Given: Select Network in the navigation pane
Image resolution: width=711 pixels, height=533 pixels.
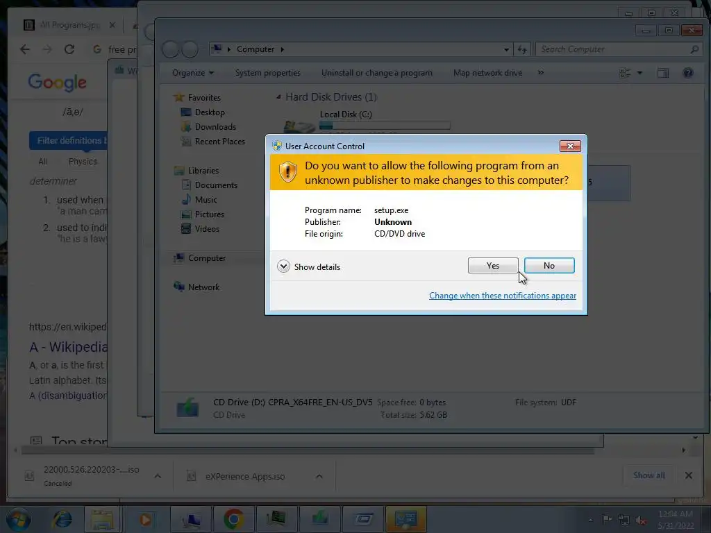Looking at the screenshot, I should pos(203,287).
